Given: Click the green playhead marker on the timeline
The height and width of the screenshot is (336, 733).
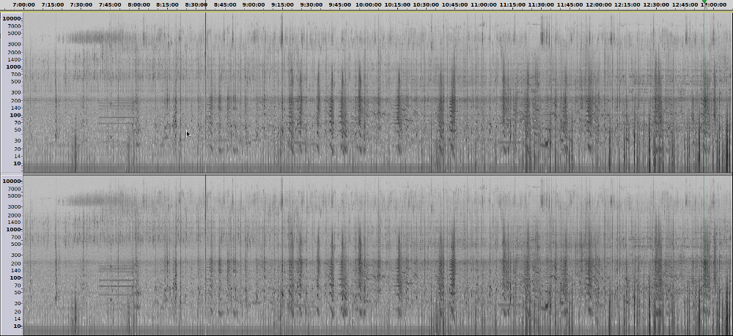Looking at the screenshot, I should pyautogui.click(x=704, y=2).
